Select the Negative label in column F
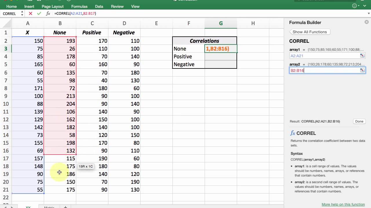This screenshot has height=208, width=371. [x=189, y=64]
